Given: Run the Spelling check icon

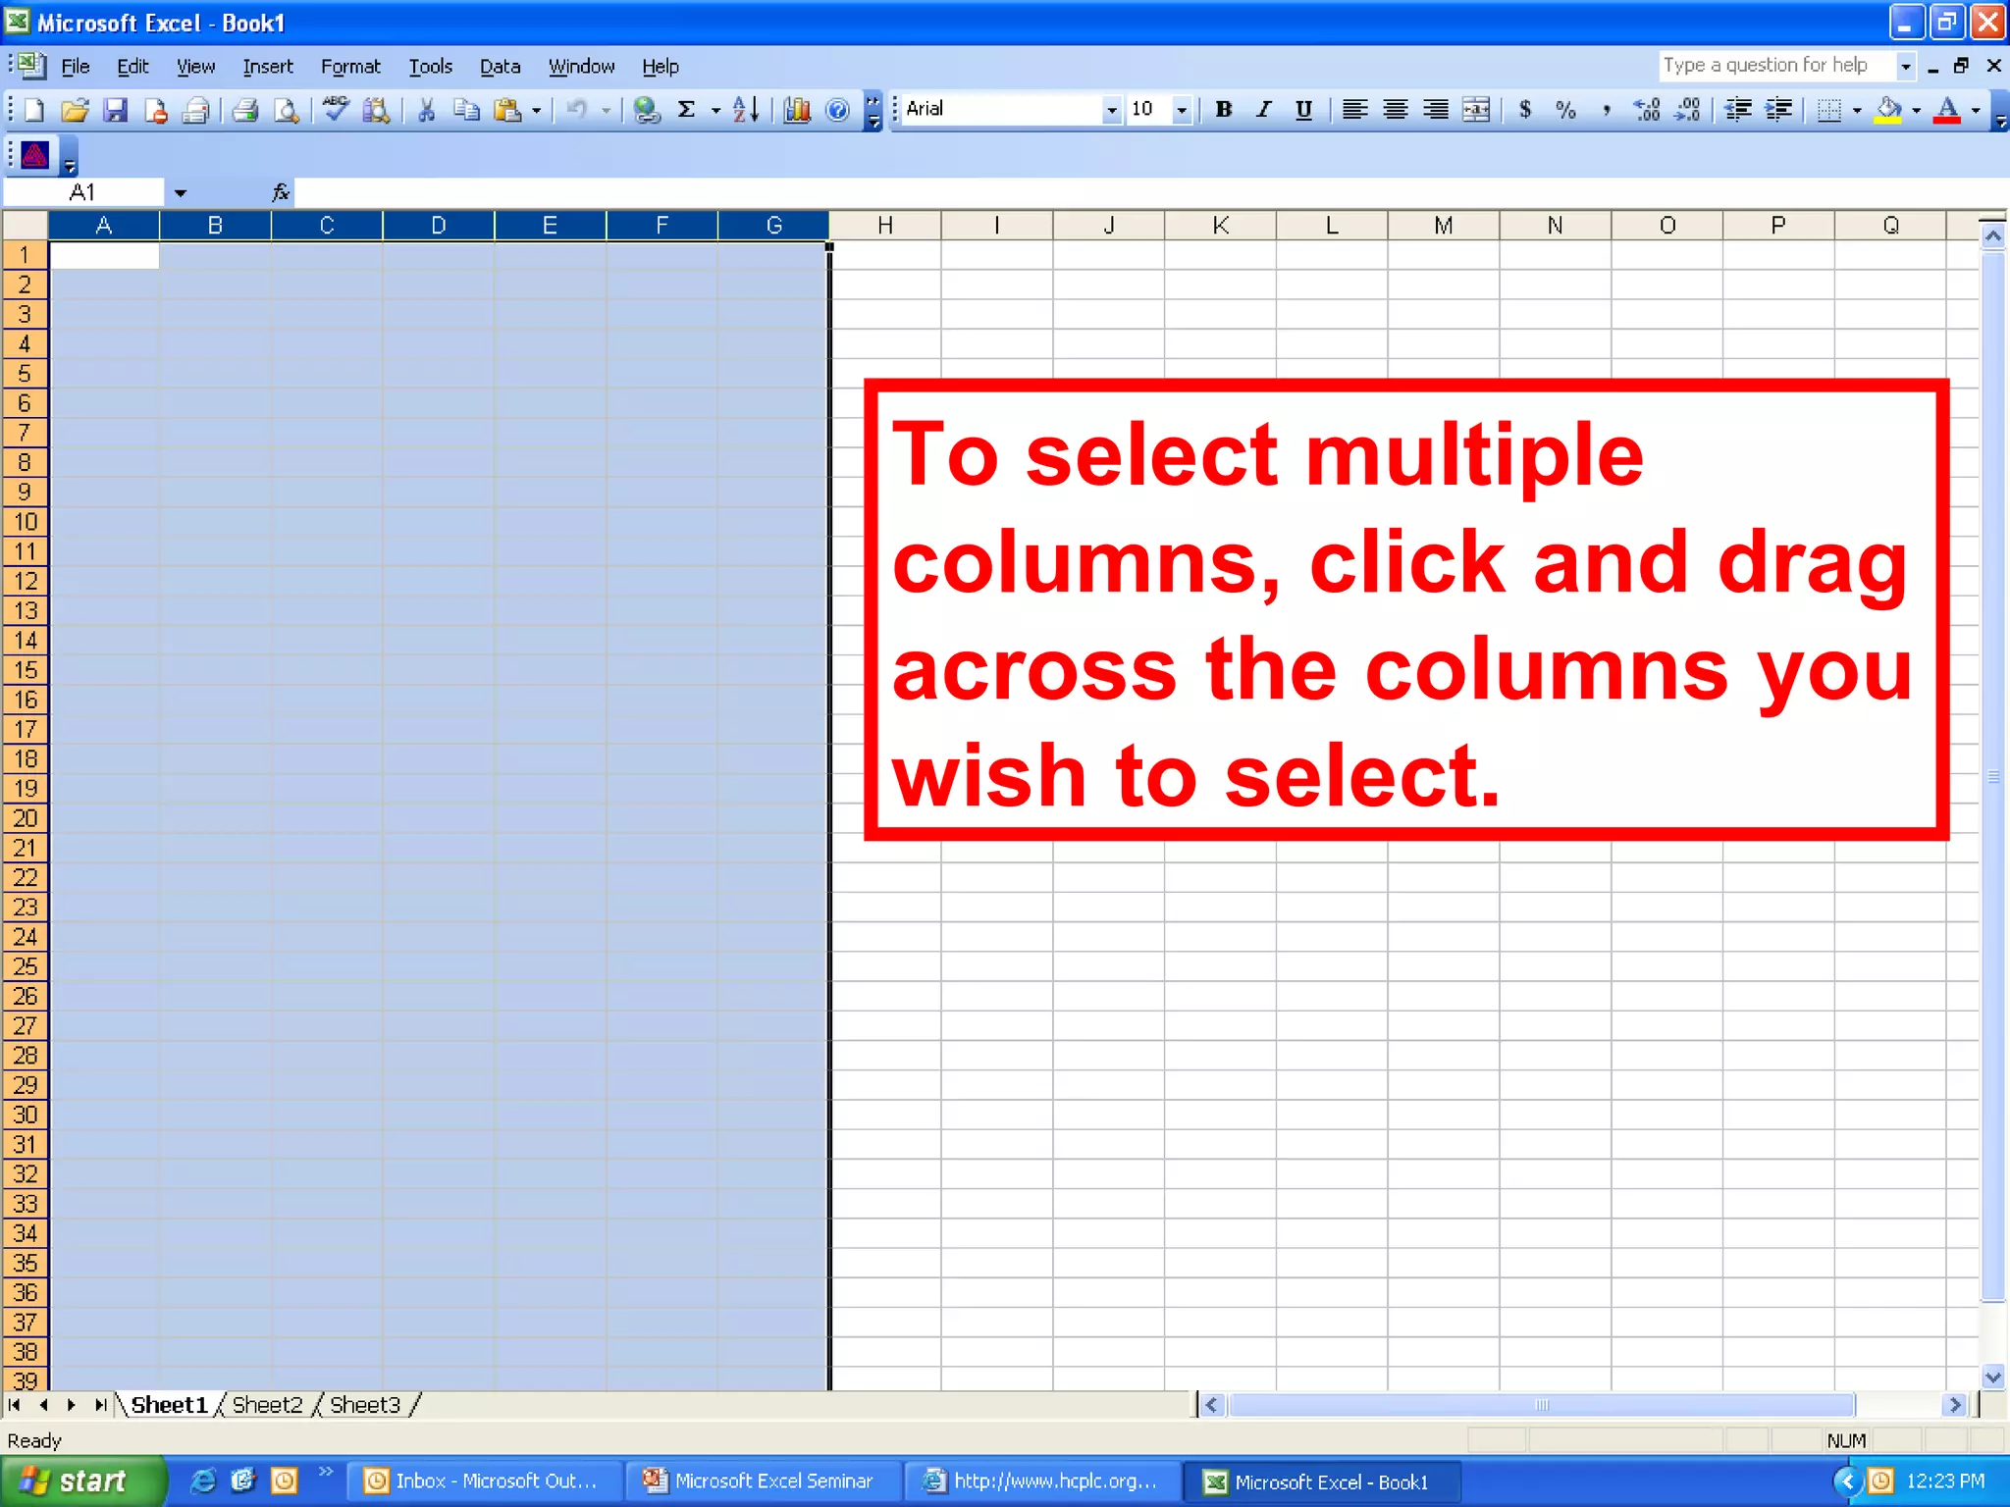Looking at the screenshot, I should (x=336, y=110).
